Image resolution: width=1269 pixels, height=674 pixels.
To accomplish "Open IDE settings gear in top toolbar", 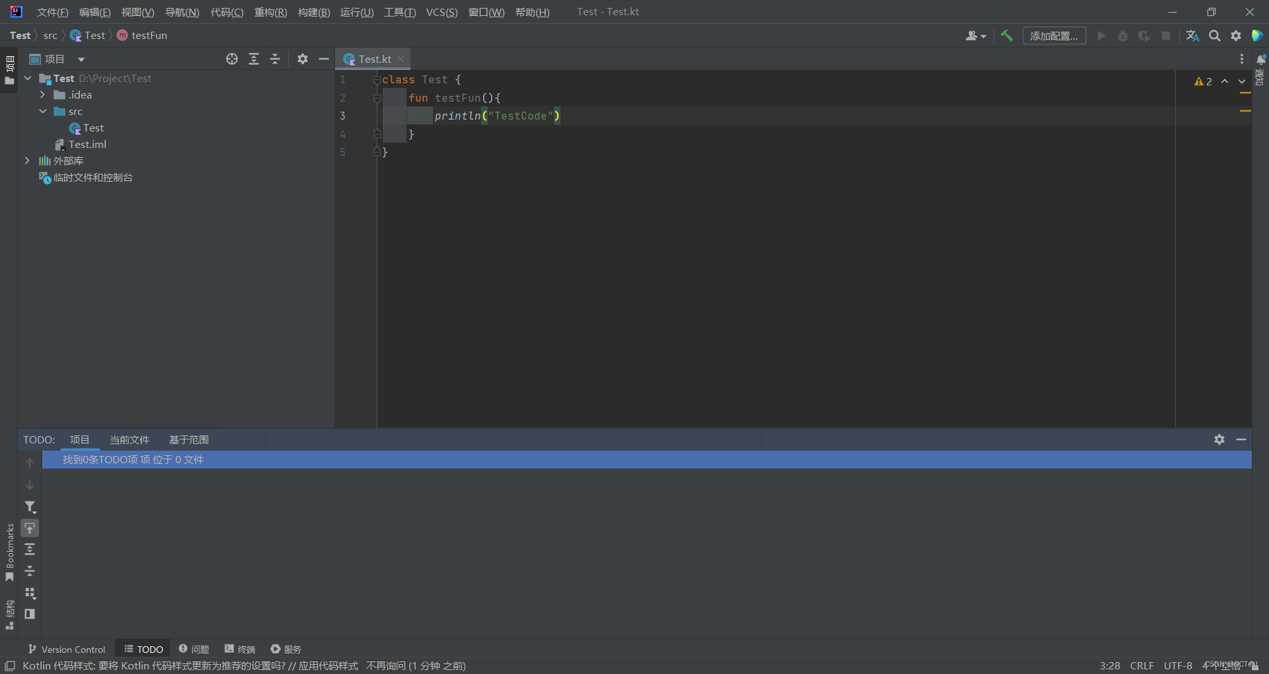I will (x=1236, y=36).
